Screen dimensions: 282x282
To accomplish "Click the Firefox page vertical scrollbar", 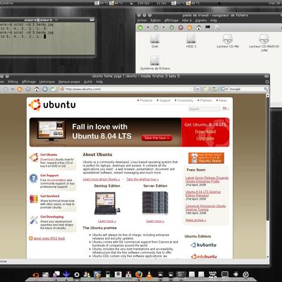I will tap(267, 159).
